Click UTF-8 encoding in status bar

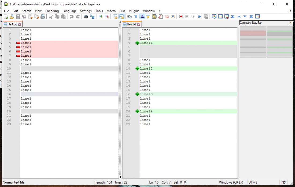(x=253, y=182)
